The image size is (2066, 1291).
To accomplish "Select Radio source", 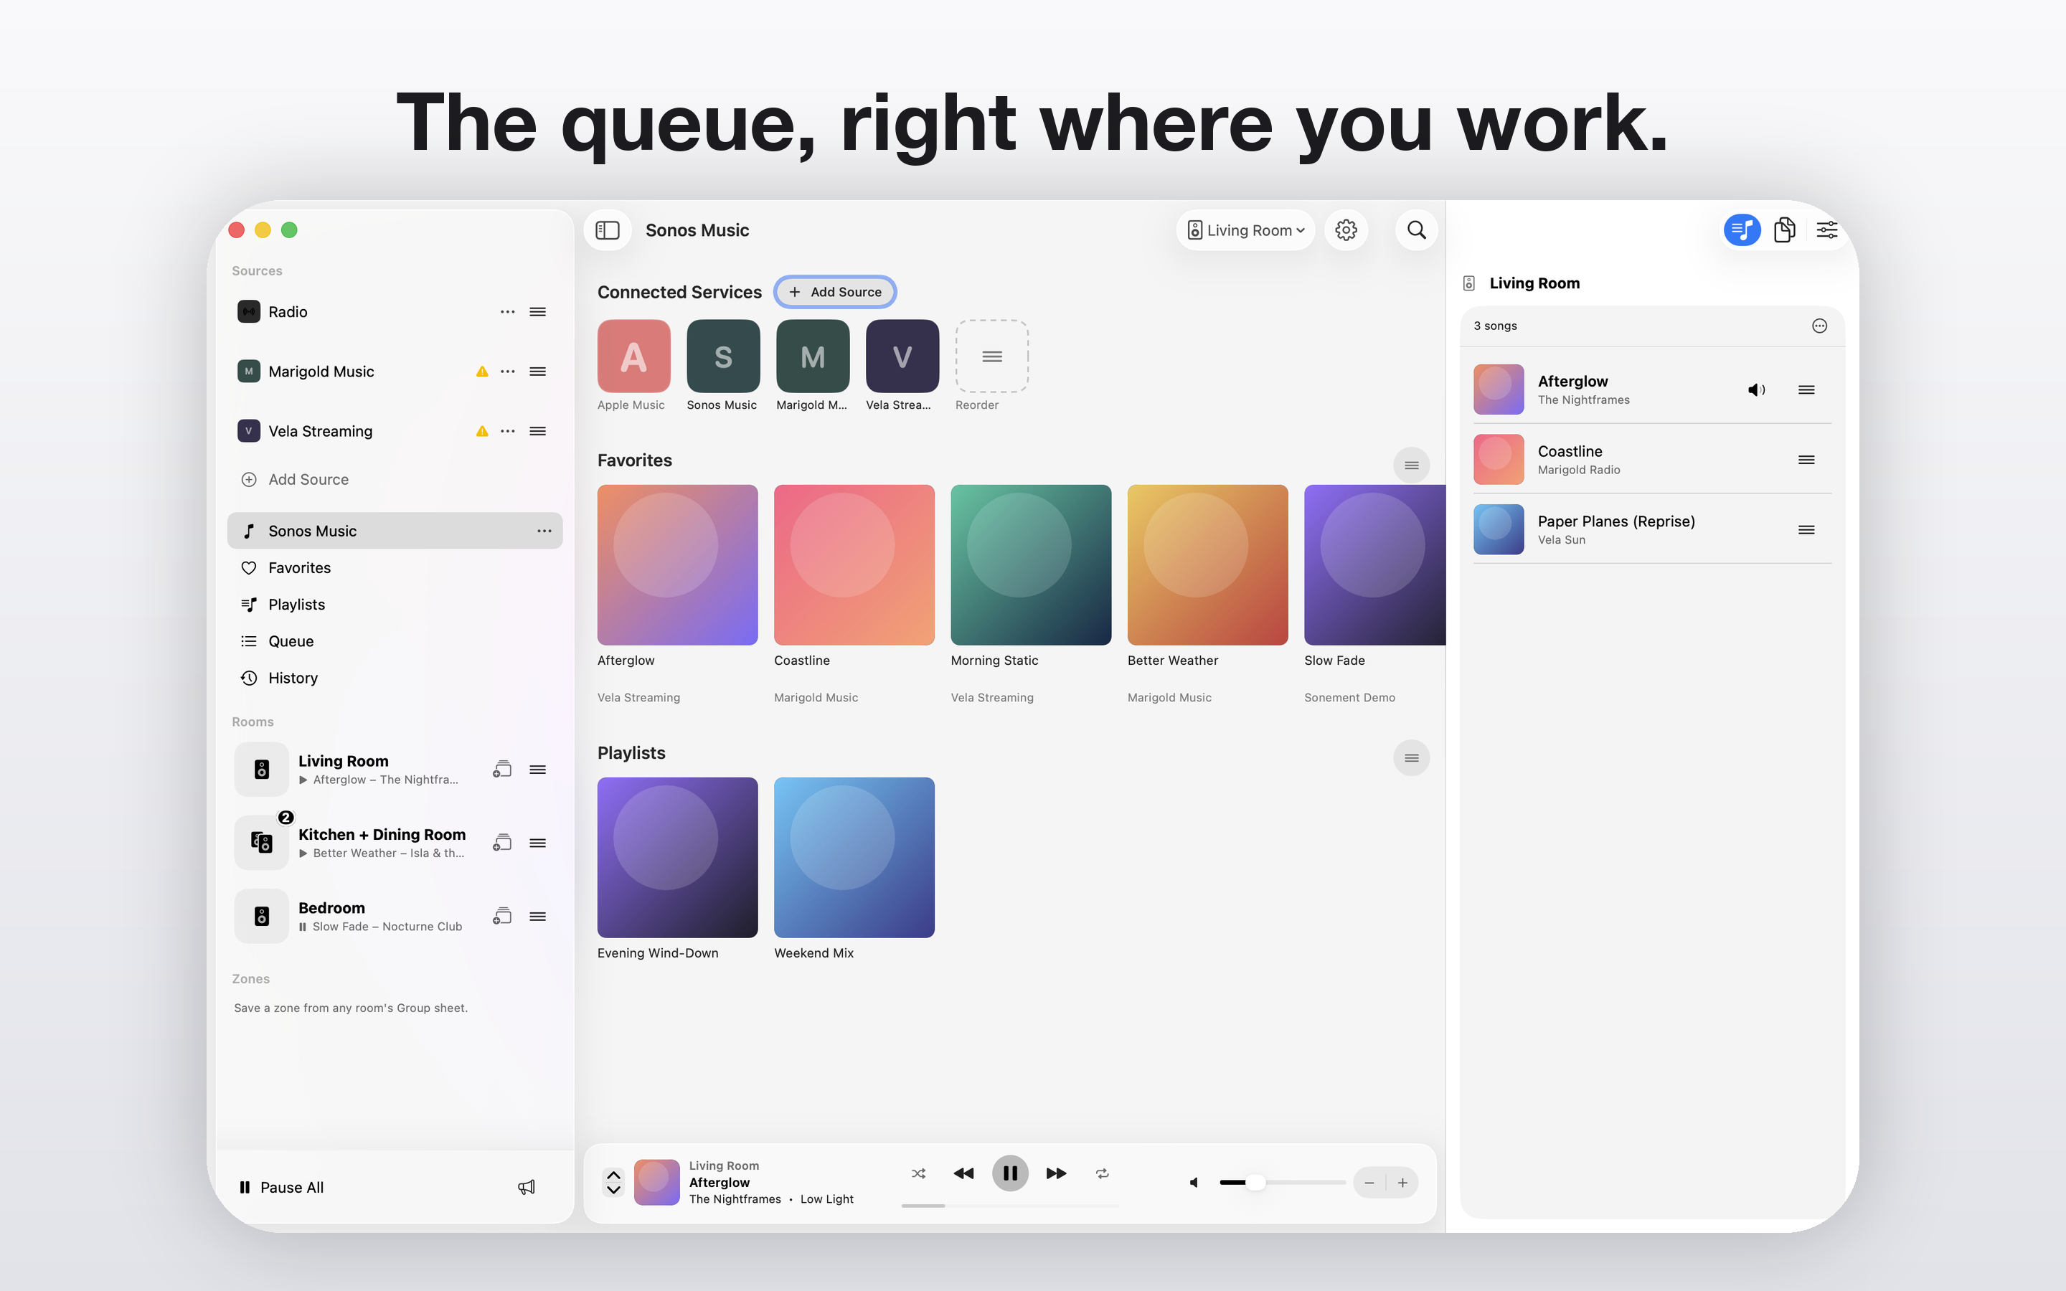I will click(x=395, y=312).
